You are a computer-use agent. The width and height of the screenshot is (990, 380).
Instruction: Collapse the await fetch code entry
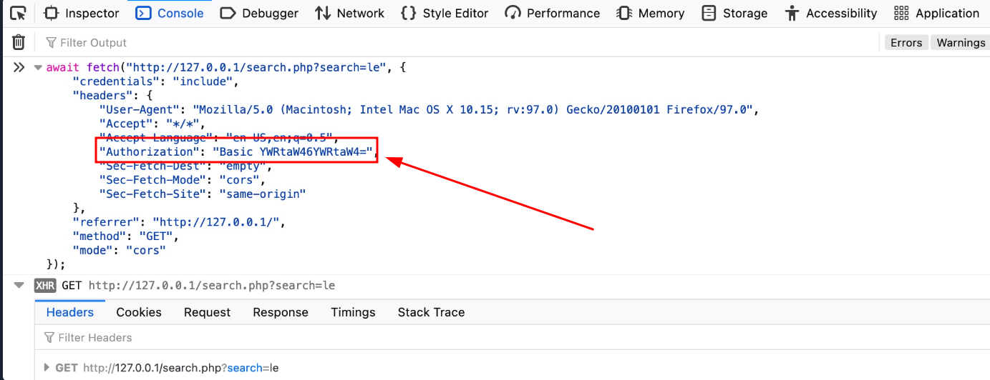(38, 68)
